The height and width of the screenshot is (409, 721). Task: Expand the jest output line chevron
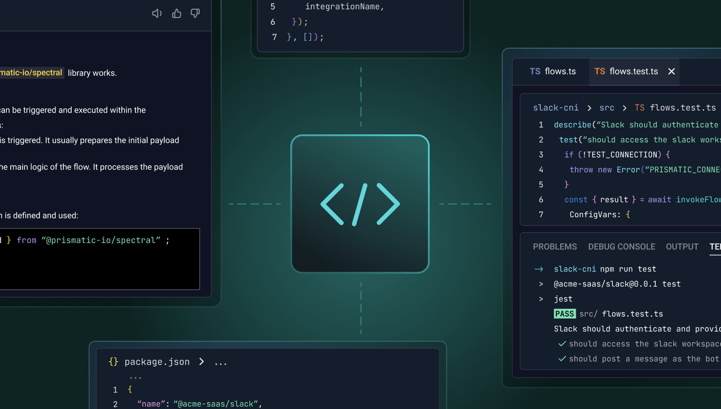coord(541,299)
